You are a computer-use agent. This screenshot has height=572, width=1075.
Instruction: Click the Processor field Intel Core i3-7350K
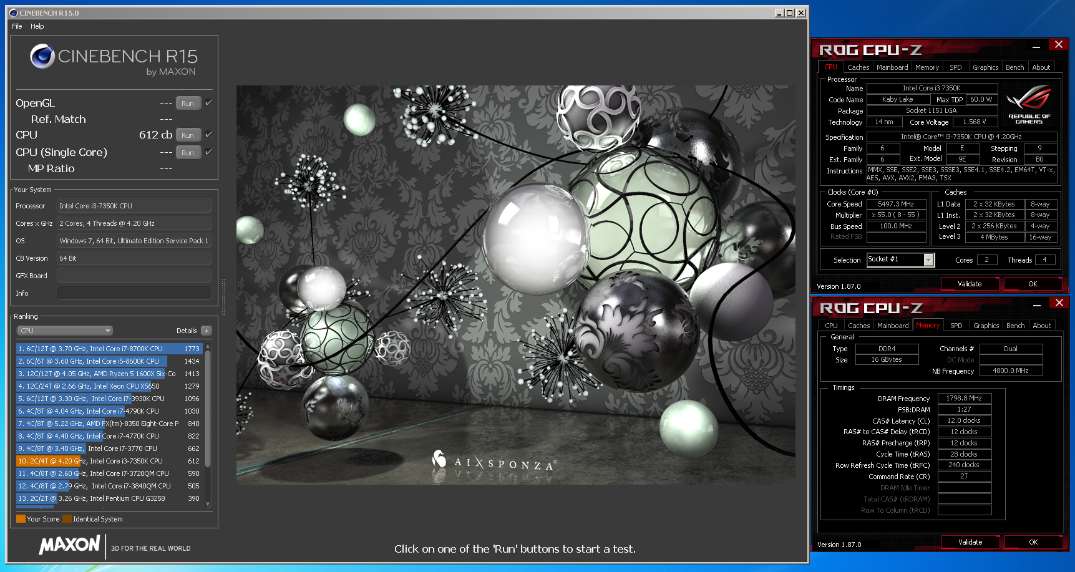[x=134, y=206]
